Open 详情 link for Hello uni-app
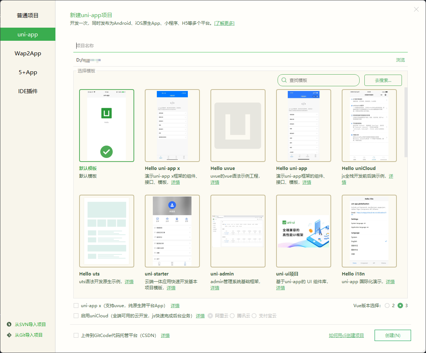The width and height of the screenshot is (426, 353). pos(307,182)
